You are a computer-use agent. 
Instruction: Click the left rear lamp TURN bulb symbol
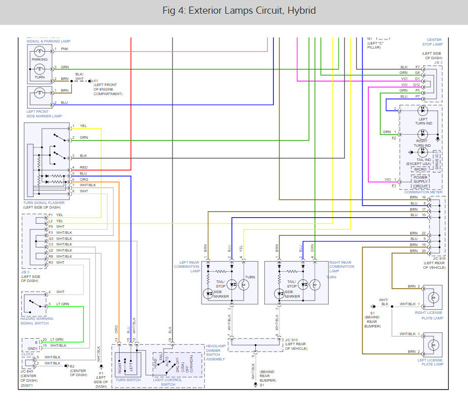tap(244, 285)
